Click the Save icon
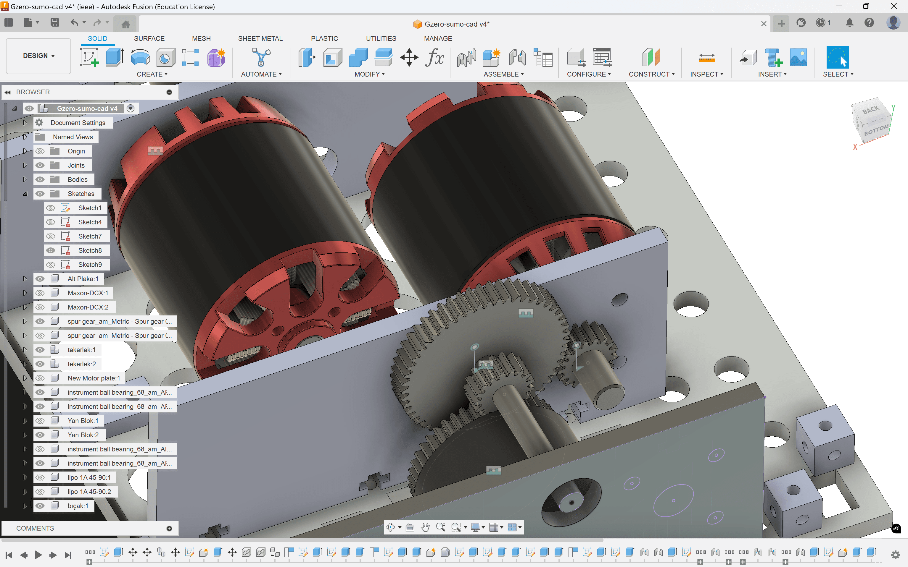The height and width of the screenshot is (567, 908). click(55, 23)
